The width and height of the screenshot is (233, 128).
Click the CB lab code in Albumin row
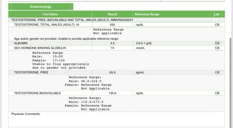pos(217,43)
